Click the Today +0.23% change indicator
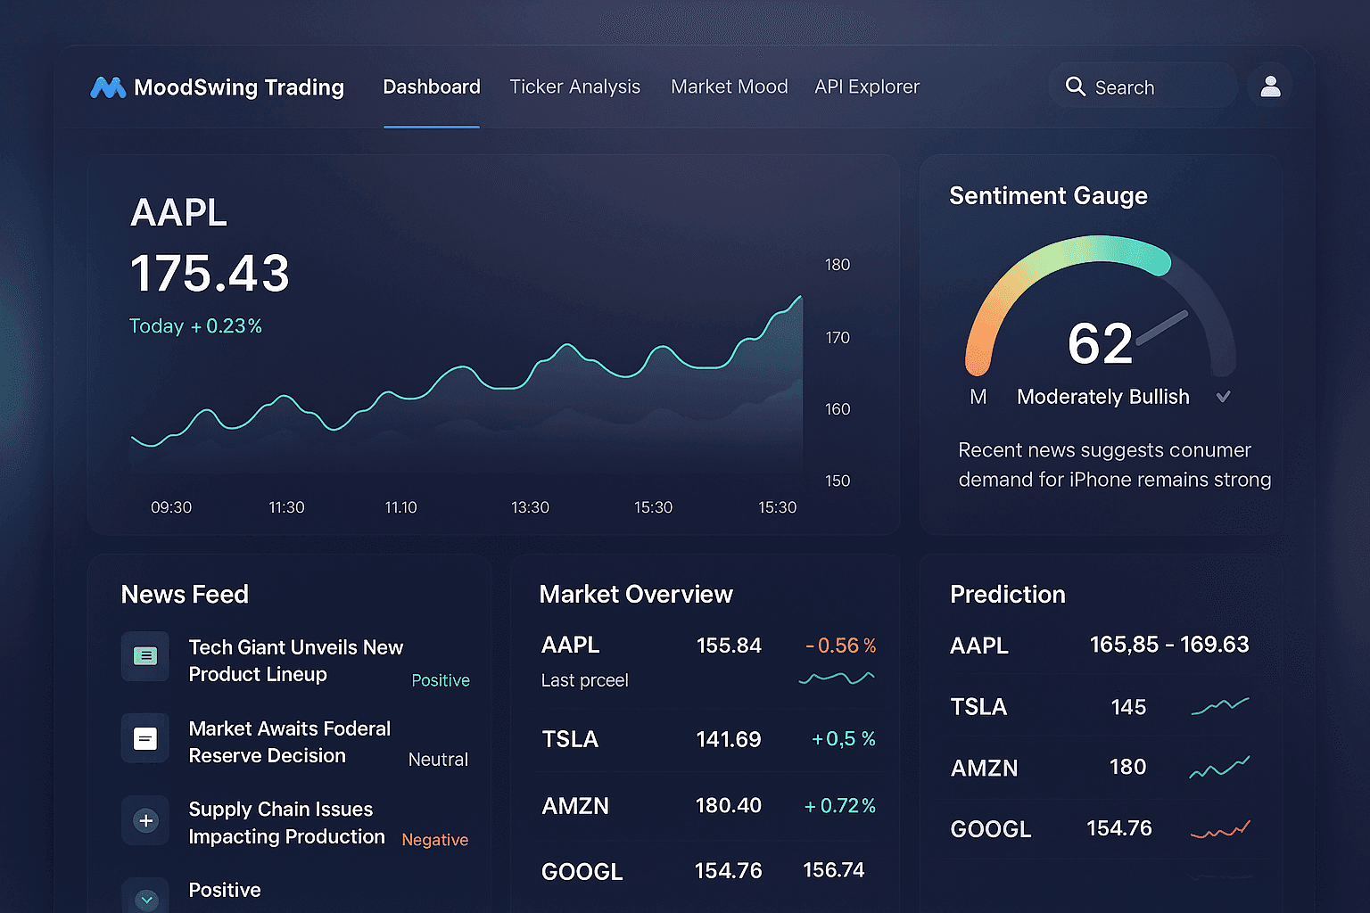This screenshot has width=1370, height=913. 196,325
